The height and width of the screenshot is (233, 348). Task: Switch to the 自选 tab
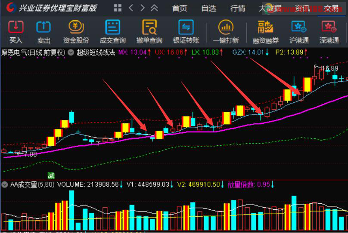(208, 8)
